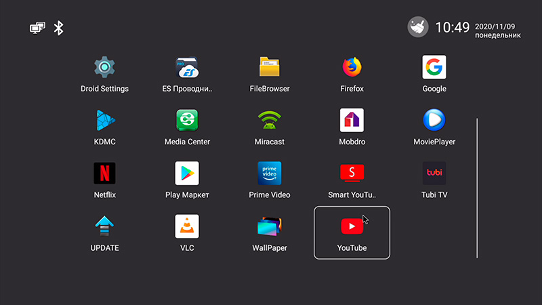Open Netflix
This screenshot has width=542, height=305.
coord(104,174)
